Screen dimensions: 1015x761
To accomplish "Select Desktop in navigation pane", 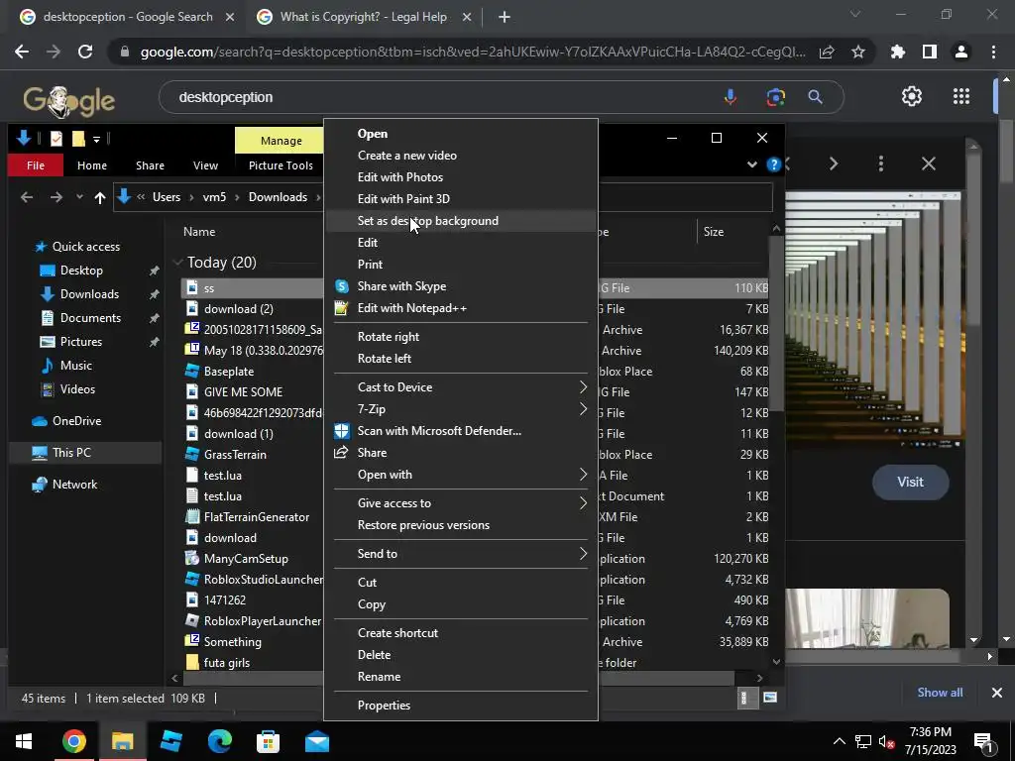I will [81, 271].
